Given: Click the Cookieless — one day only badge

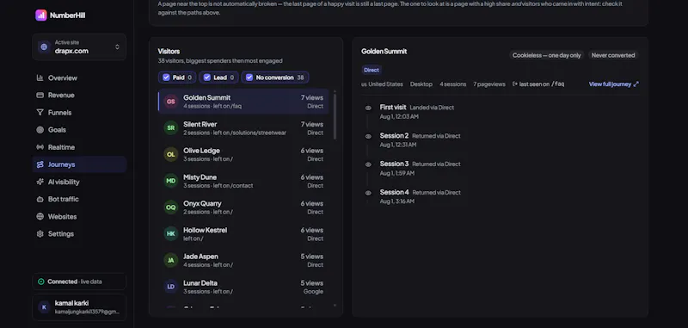Looking at the screenshot, I should (547, 55).
